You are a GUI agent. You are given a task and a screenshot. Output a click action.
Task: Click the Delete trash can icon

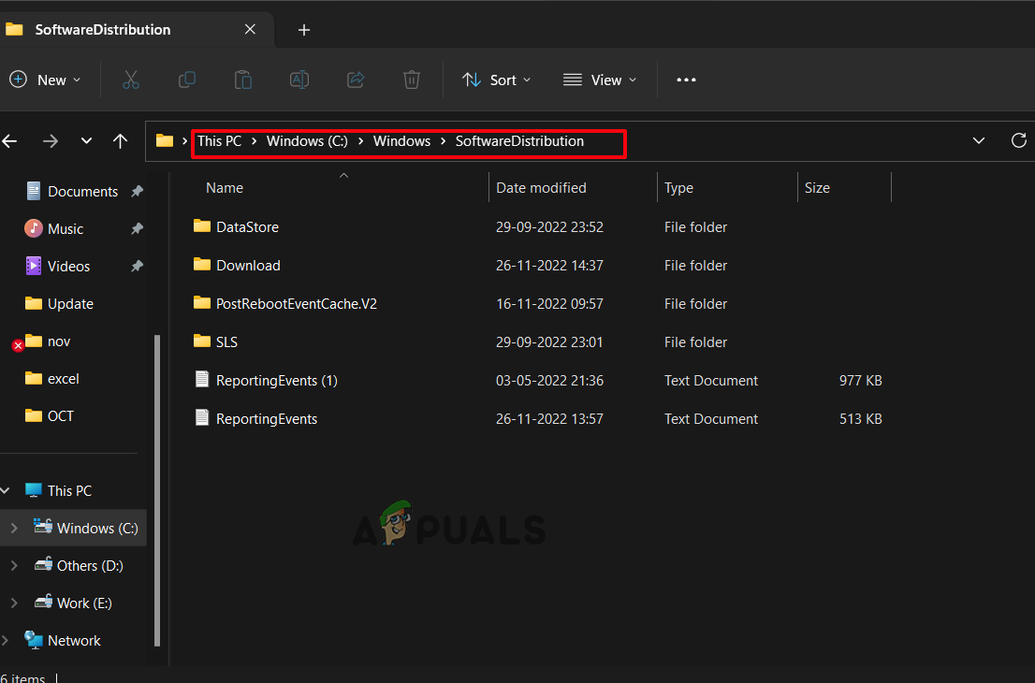[x=411, y=80]
